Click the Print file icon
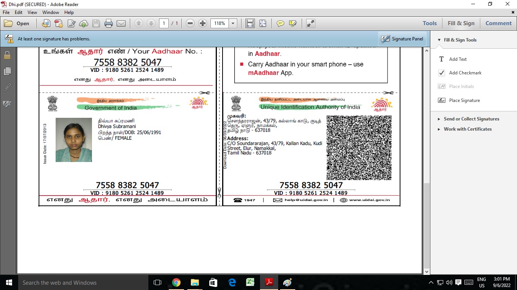Screen dimensions: 517x290 pyautogui.click(x=109, y=23)
